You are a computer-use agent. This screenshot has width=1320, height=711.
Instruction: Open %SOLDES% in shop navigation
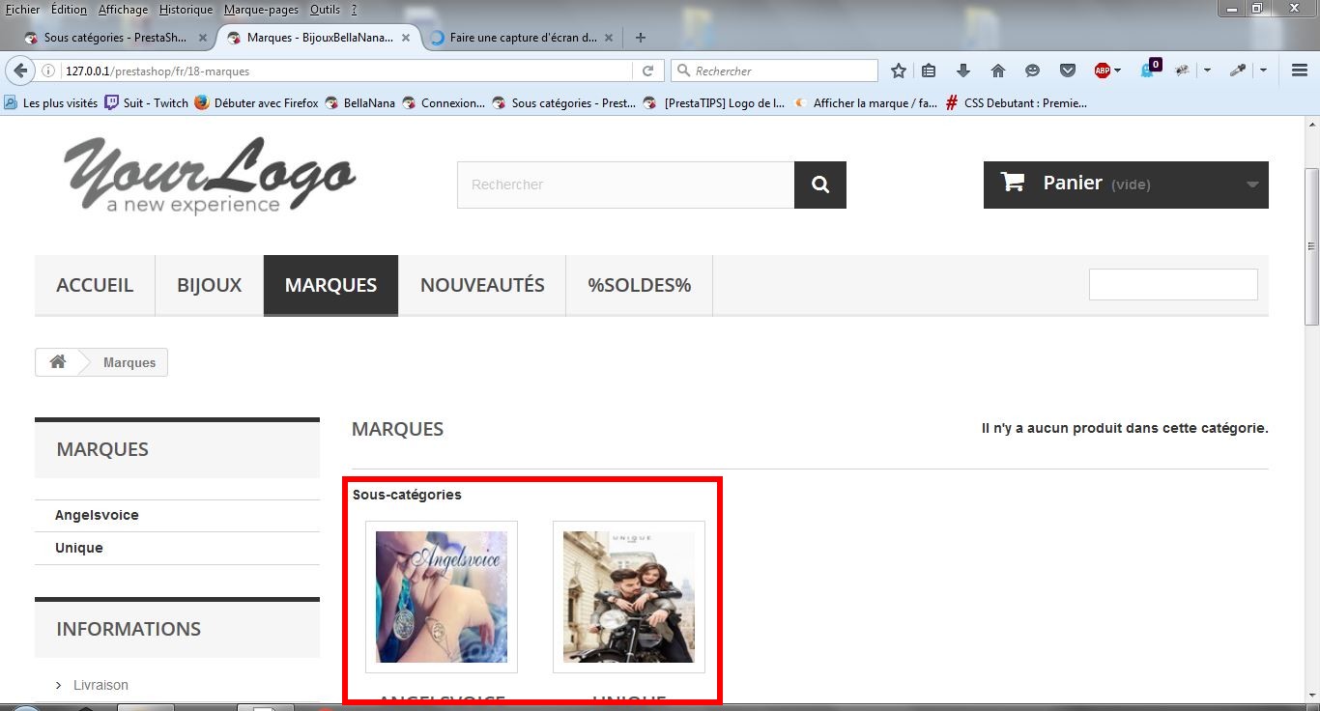[x=640, y=285]
